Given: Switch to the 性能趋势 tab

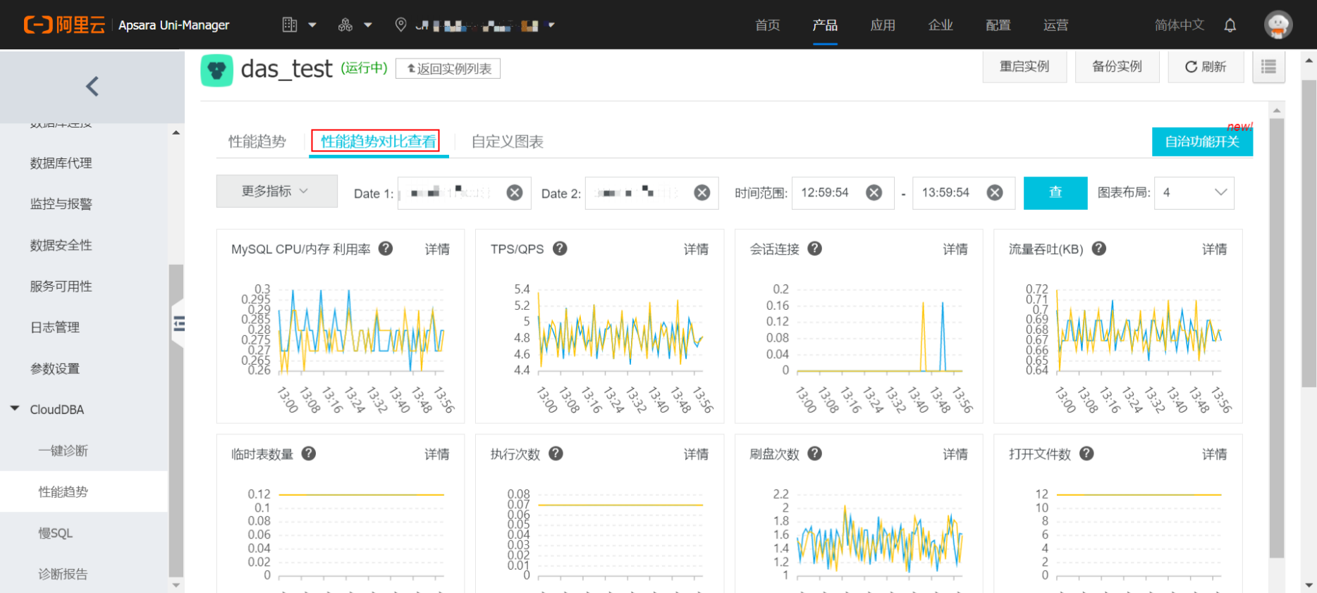Looking at the screenshot, I should [257, 142].
